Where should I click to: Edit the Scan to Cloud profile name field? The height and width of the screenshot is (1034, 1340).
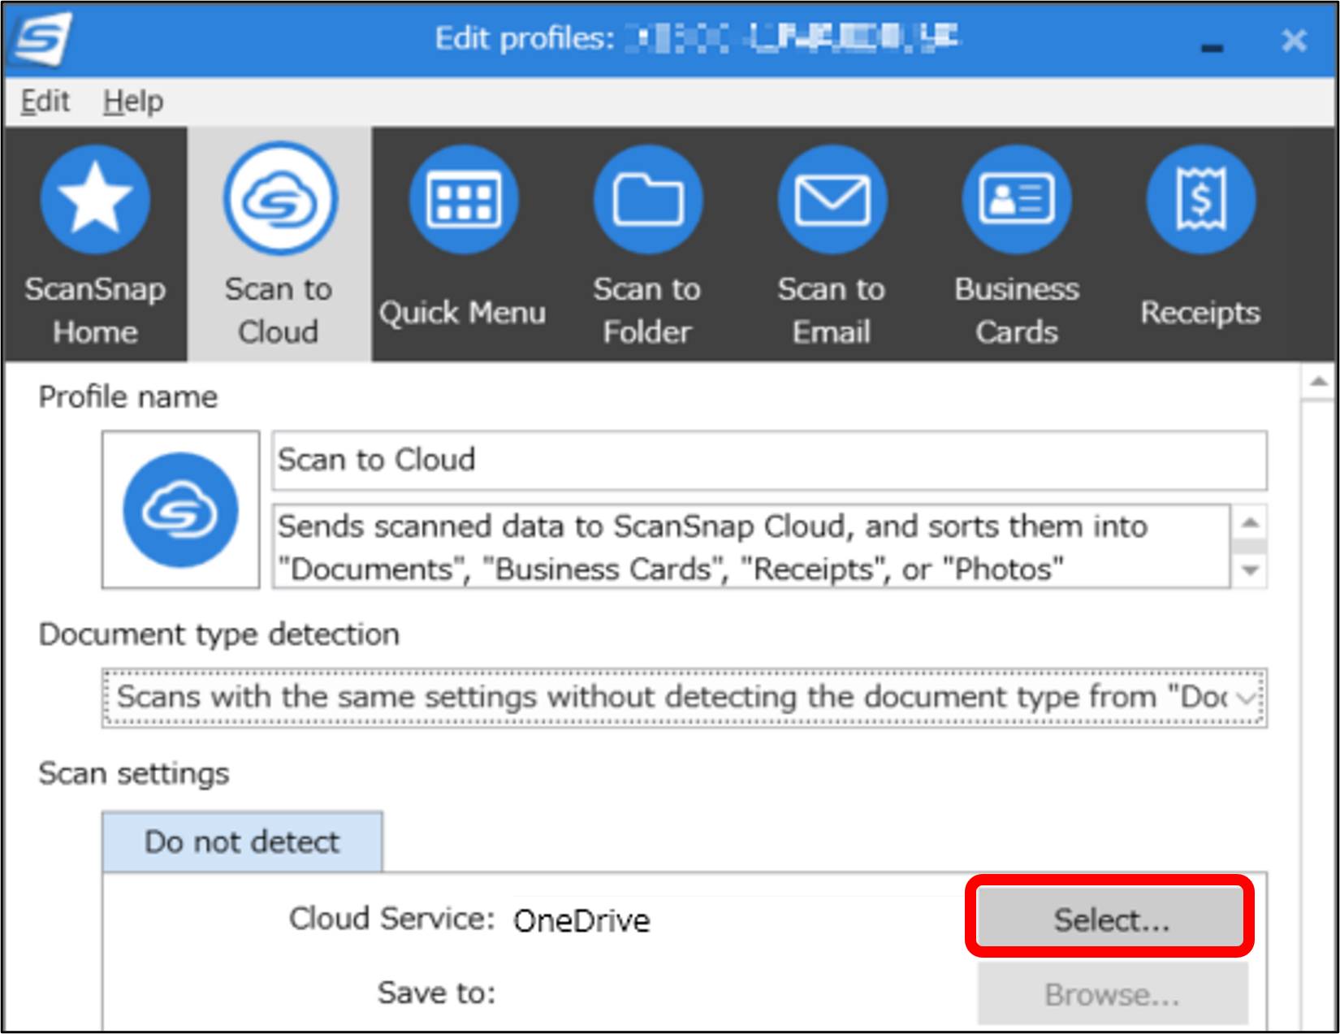[x=769, y=461]
